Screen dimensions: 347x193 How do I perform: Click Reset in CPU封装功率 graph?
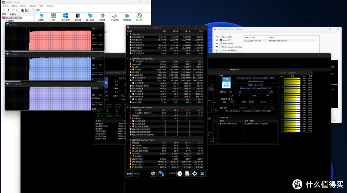(x=101, y=104)
